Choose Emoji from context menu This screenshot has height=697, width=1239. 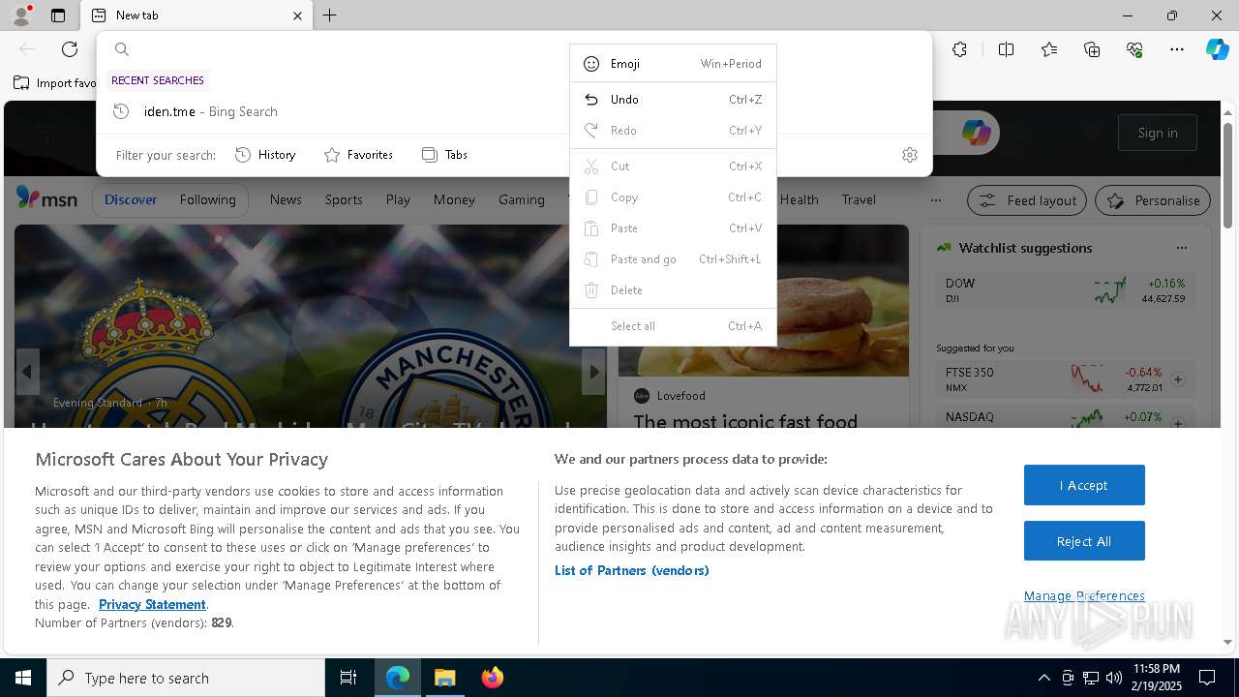click(x=673, y=64)
